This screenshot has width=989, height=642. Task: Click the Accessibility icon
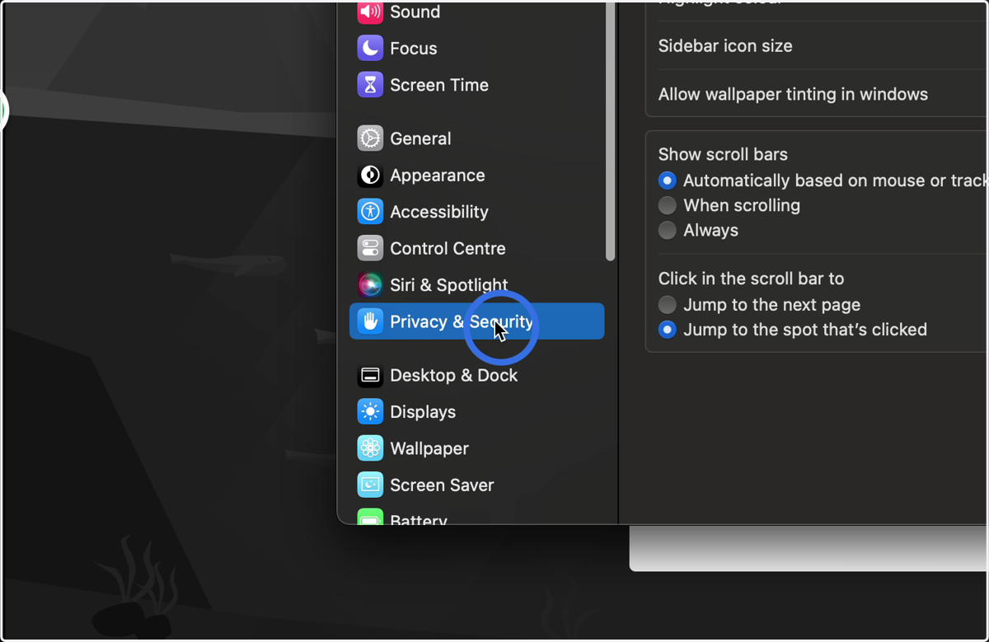click(370, 212)
